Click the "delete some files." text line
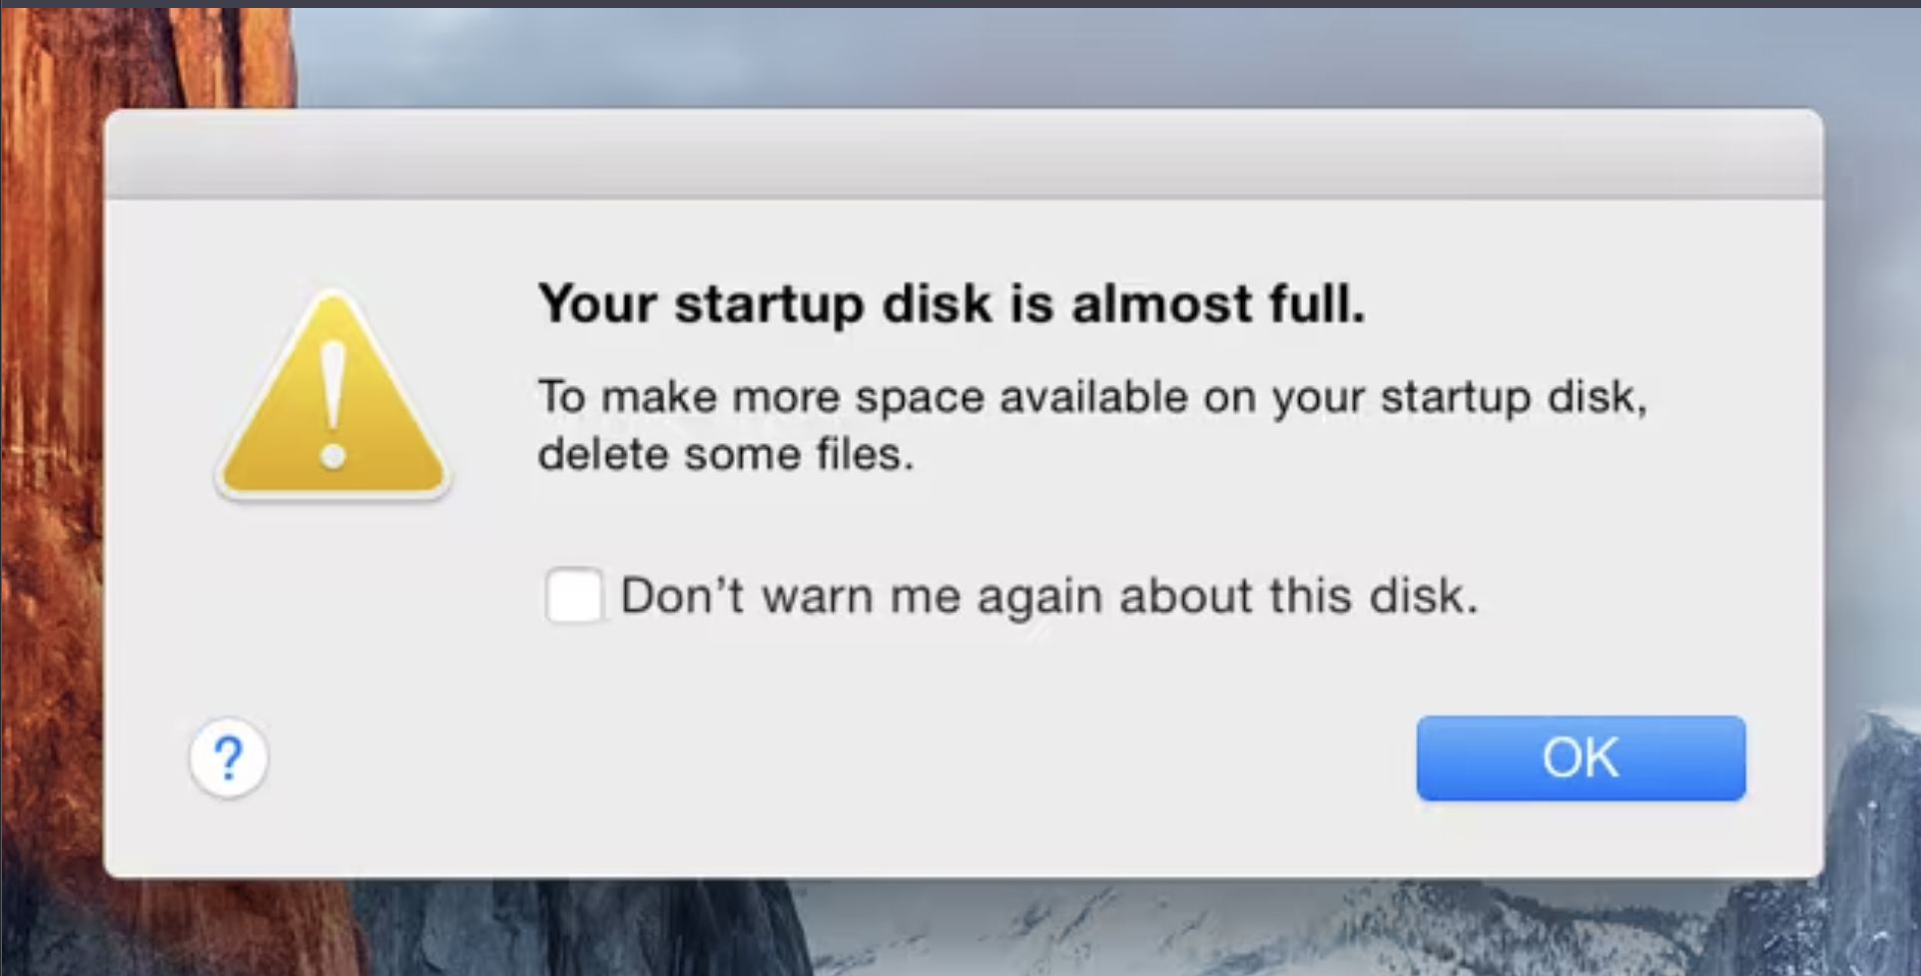 pos(726,454)
